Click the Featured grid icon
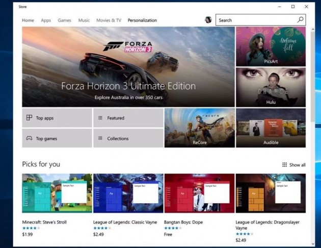Screen dimensions: 321x248 click(x=100, y=118)
